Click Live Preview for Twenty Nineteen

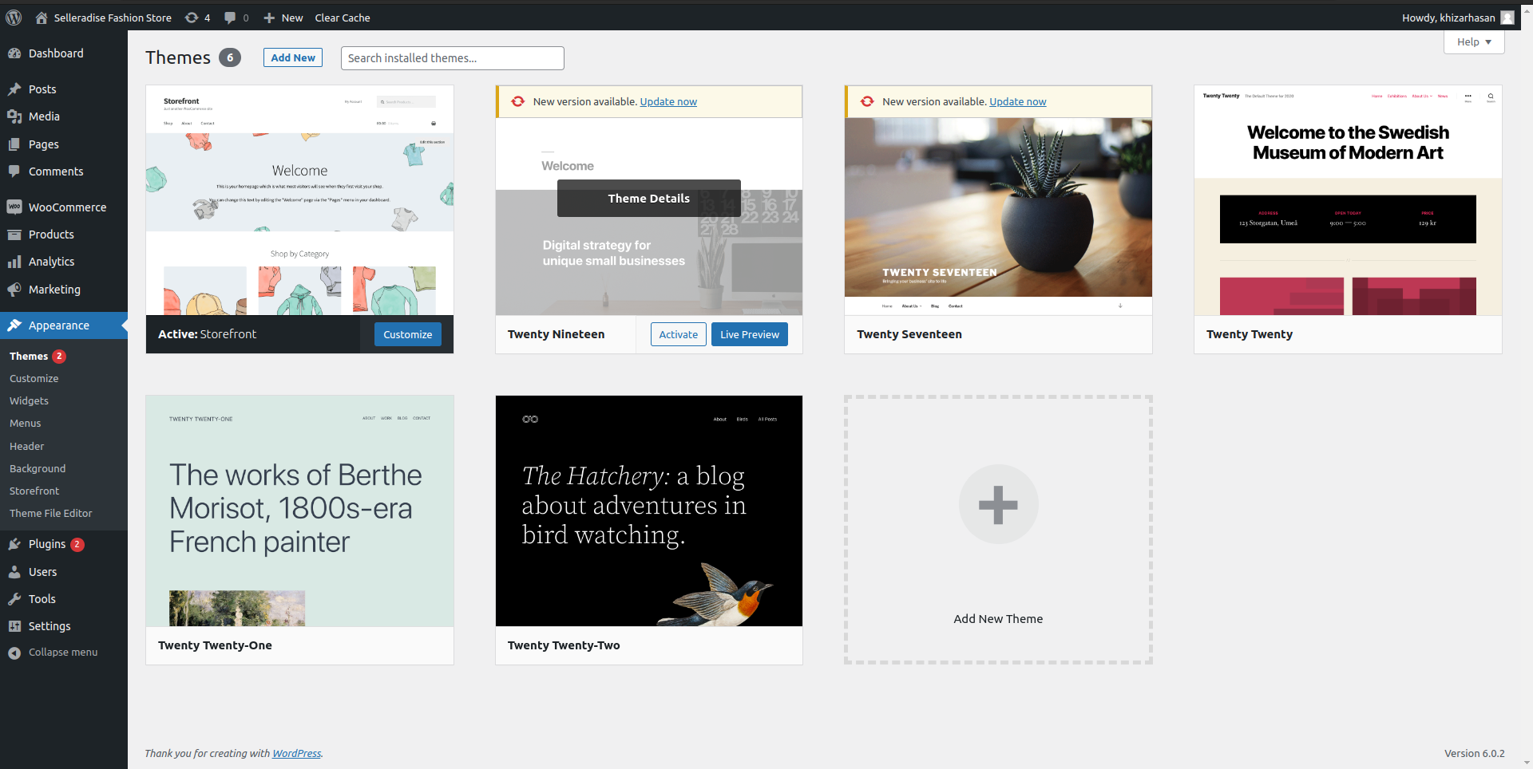pos(749,334)
